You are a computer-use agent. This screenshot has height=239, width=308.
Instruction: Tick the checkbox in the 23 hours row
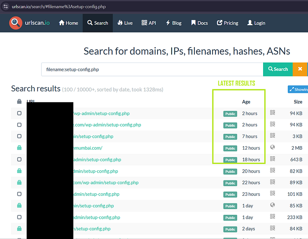(19, 194)
